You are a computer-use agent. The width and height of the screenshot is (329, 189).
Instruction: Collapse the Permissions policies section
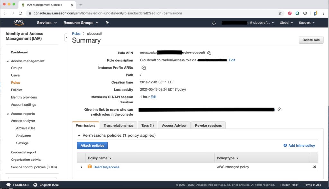point(79,136)
